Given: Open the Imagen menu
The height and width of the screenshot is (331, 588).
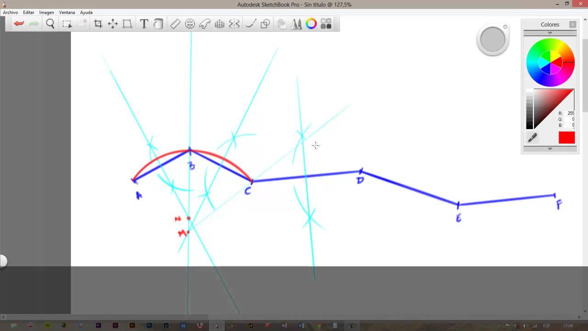Looking at the screenshot, I should [46, 12].
